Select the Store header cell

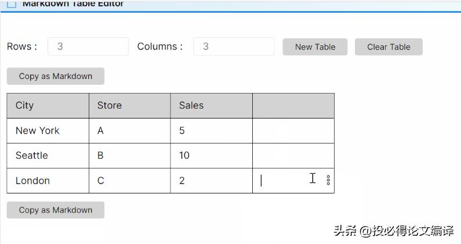(x=129, y=106)
